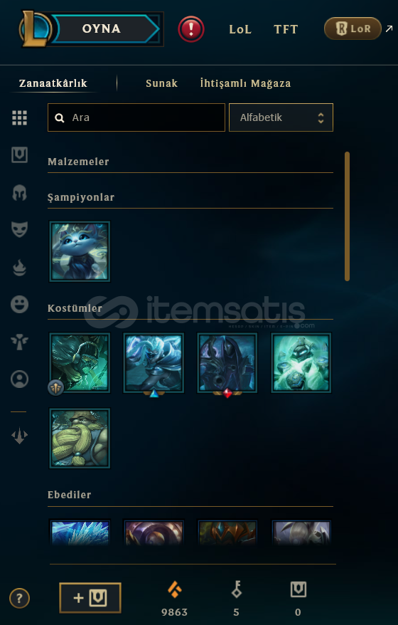Filter loot by skins mask icon
This screenshot has width=398, height=625.
click(19, 230)
